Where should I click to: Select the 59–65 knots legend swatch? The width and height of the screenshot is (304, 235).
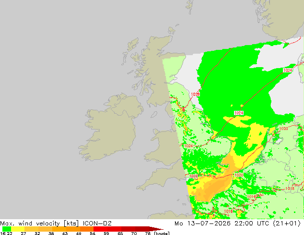[x=115, y=229]
